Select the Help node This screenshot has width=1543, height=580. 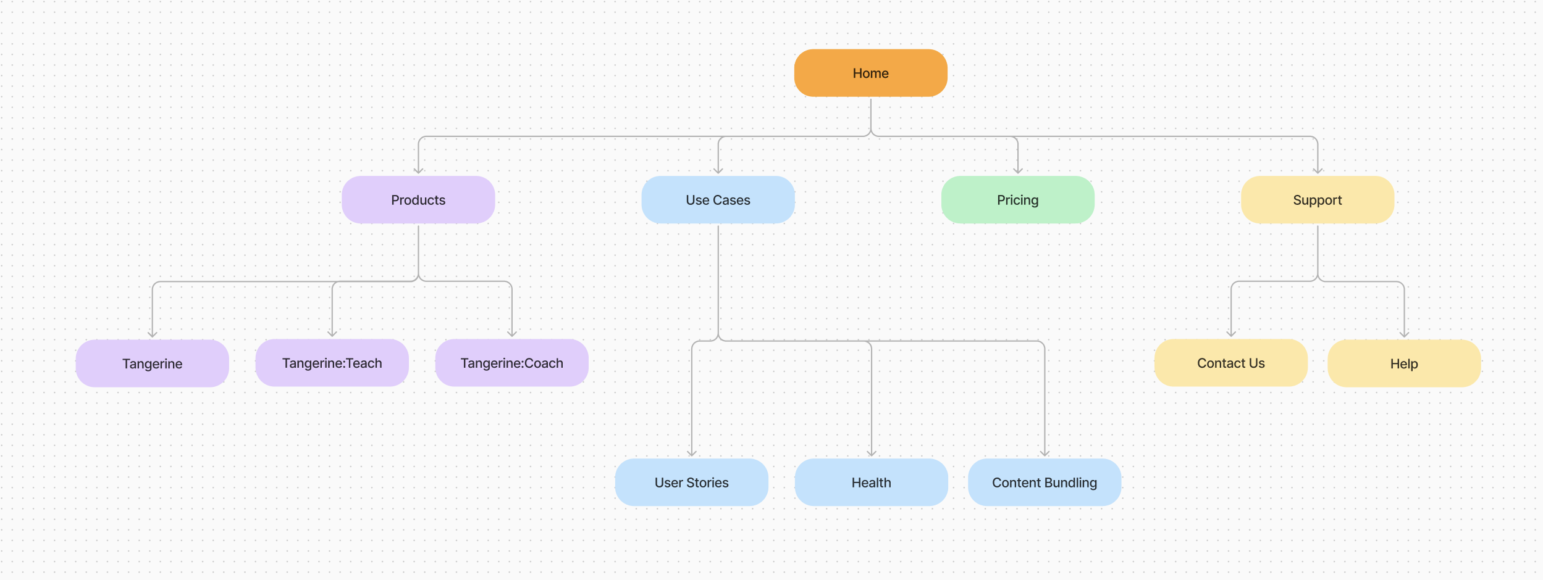(1404, 363)
